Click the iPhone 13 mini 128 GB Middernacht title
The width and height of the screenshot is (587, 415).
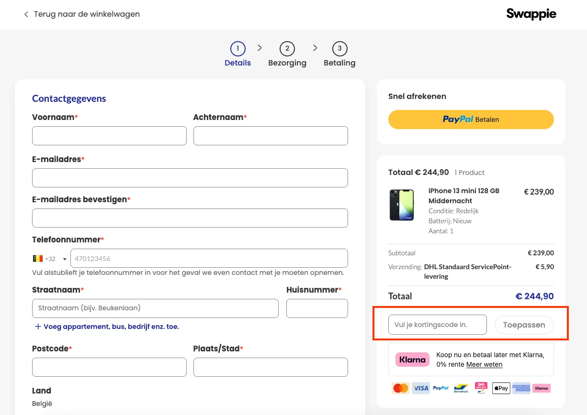pyautogui.click(x=464, y=196)
